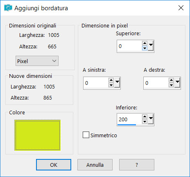Click the PaintShop Pro title bar icon
Screen dimensions: 190x177
pos(8,8)
